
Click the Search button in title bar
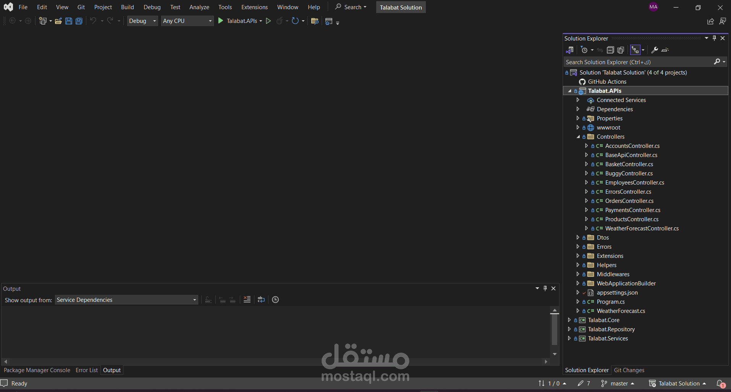(x=351, y=7)
